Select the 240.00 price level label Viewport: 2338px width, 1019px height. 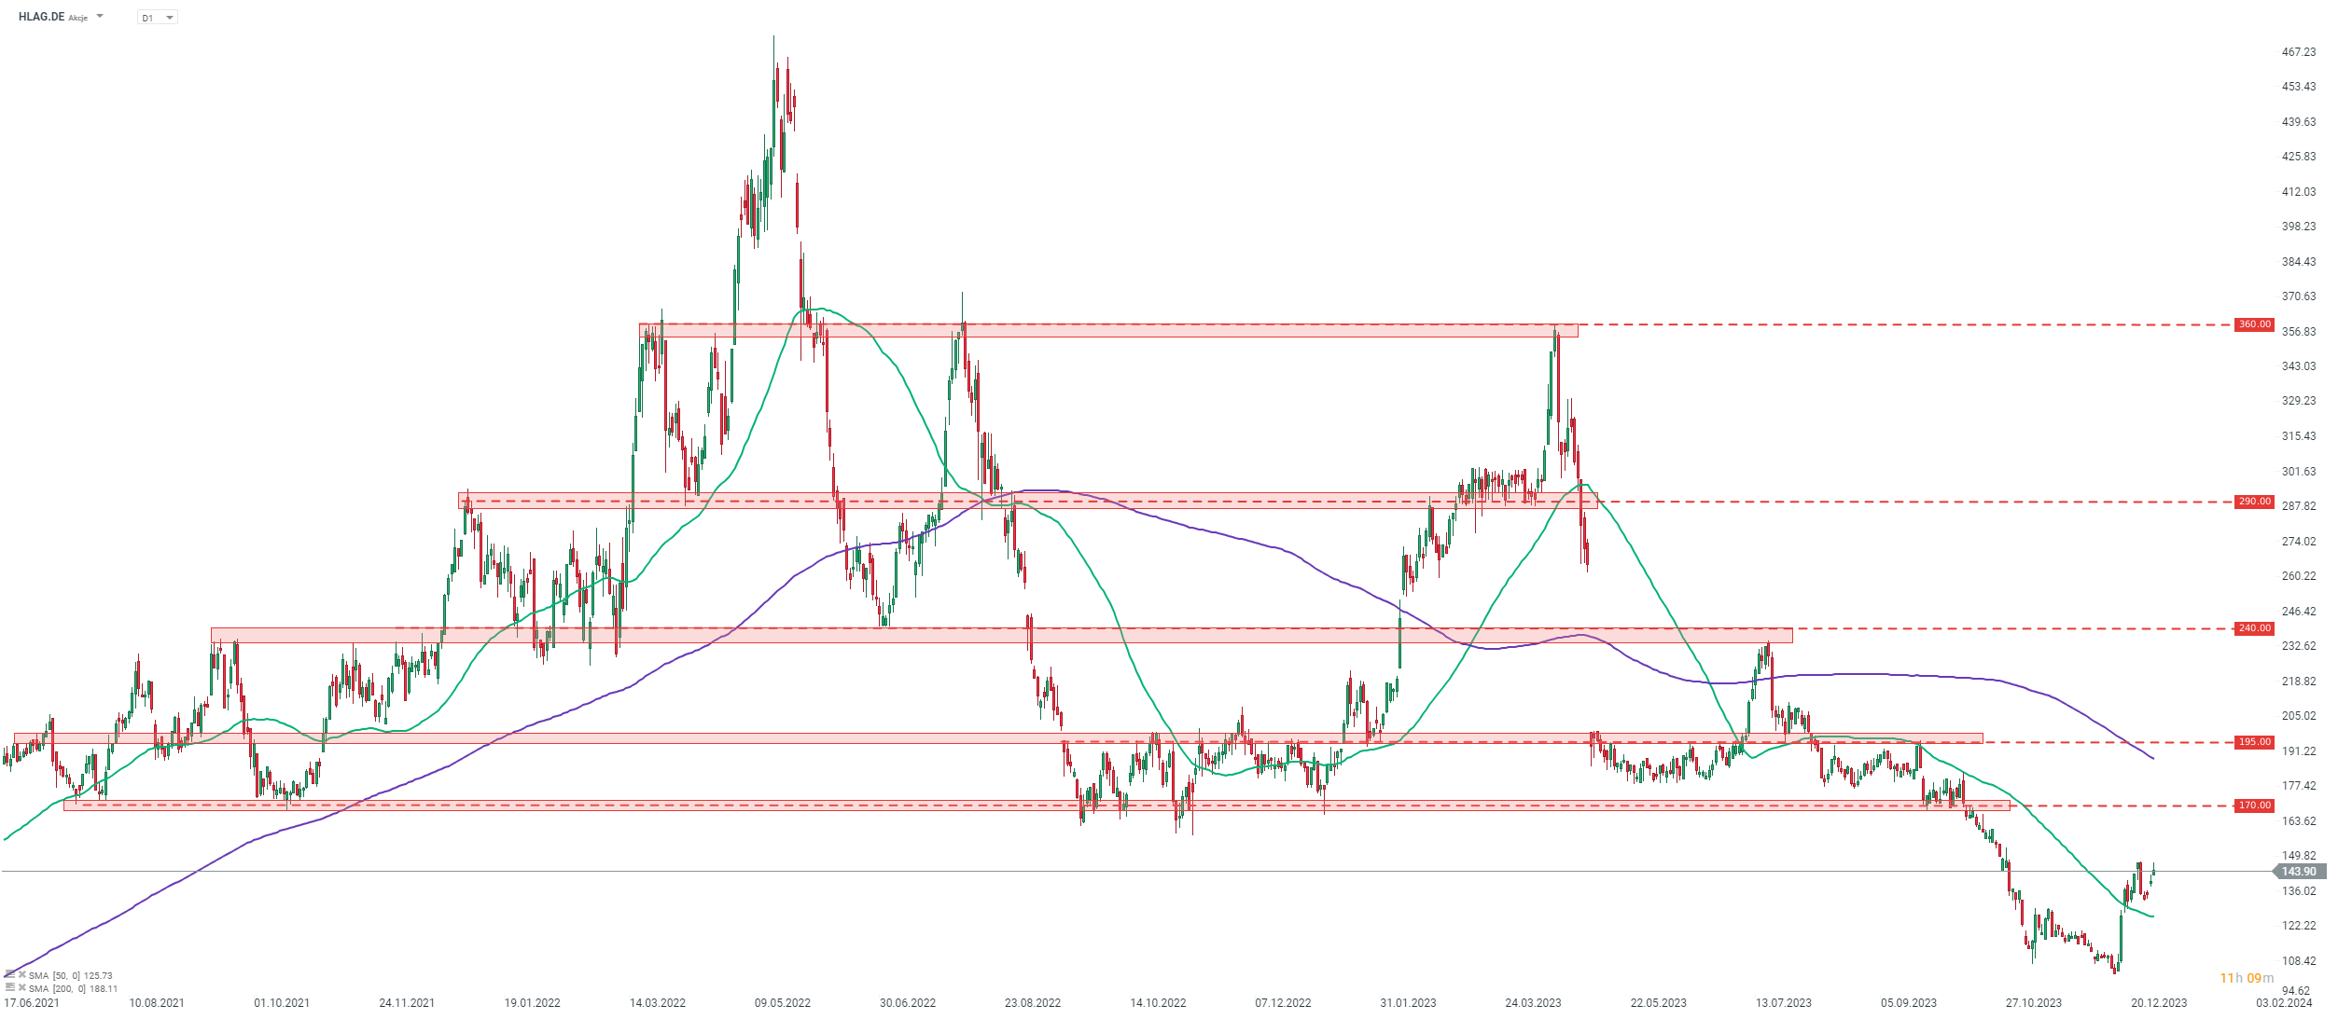2254,628
